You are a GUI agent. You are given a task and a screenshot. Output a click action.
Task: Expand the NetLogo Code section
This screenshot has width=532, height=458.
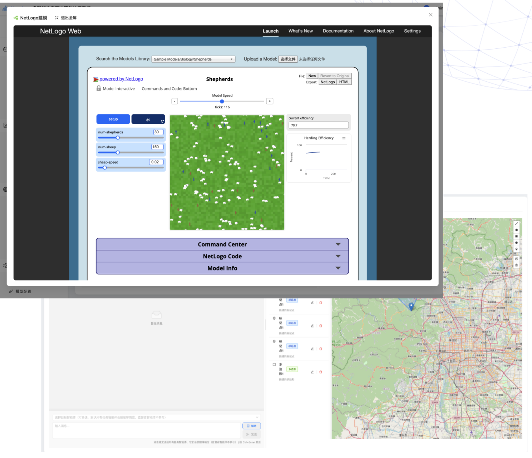tap(222, 256)
